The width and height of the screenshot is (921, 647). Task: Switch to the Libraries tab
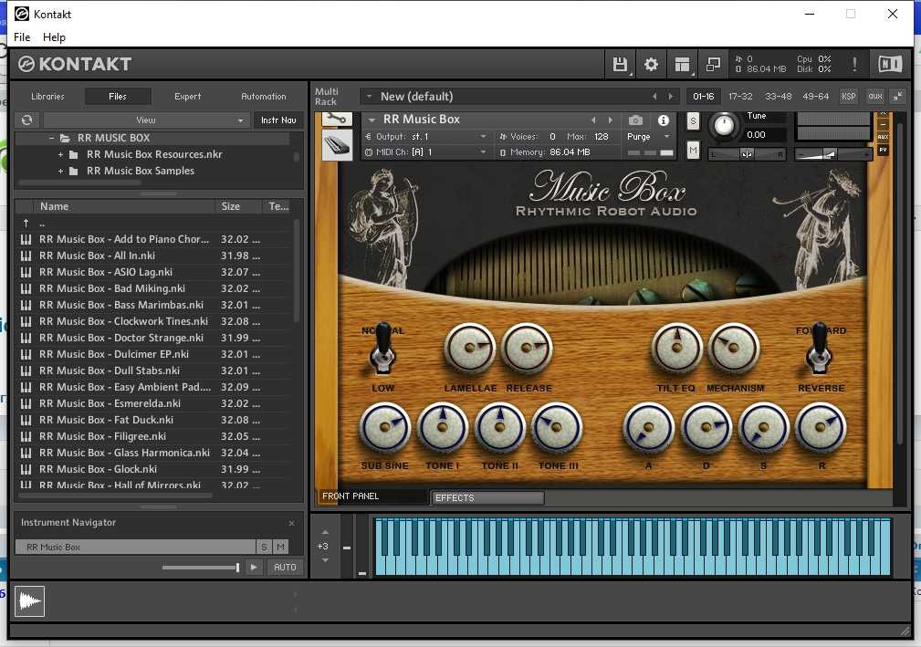pos(47,97)
